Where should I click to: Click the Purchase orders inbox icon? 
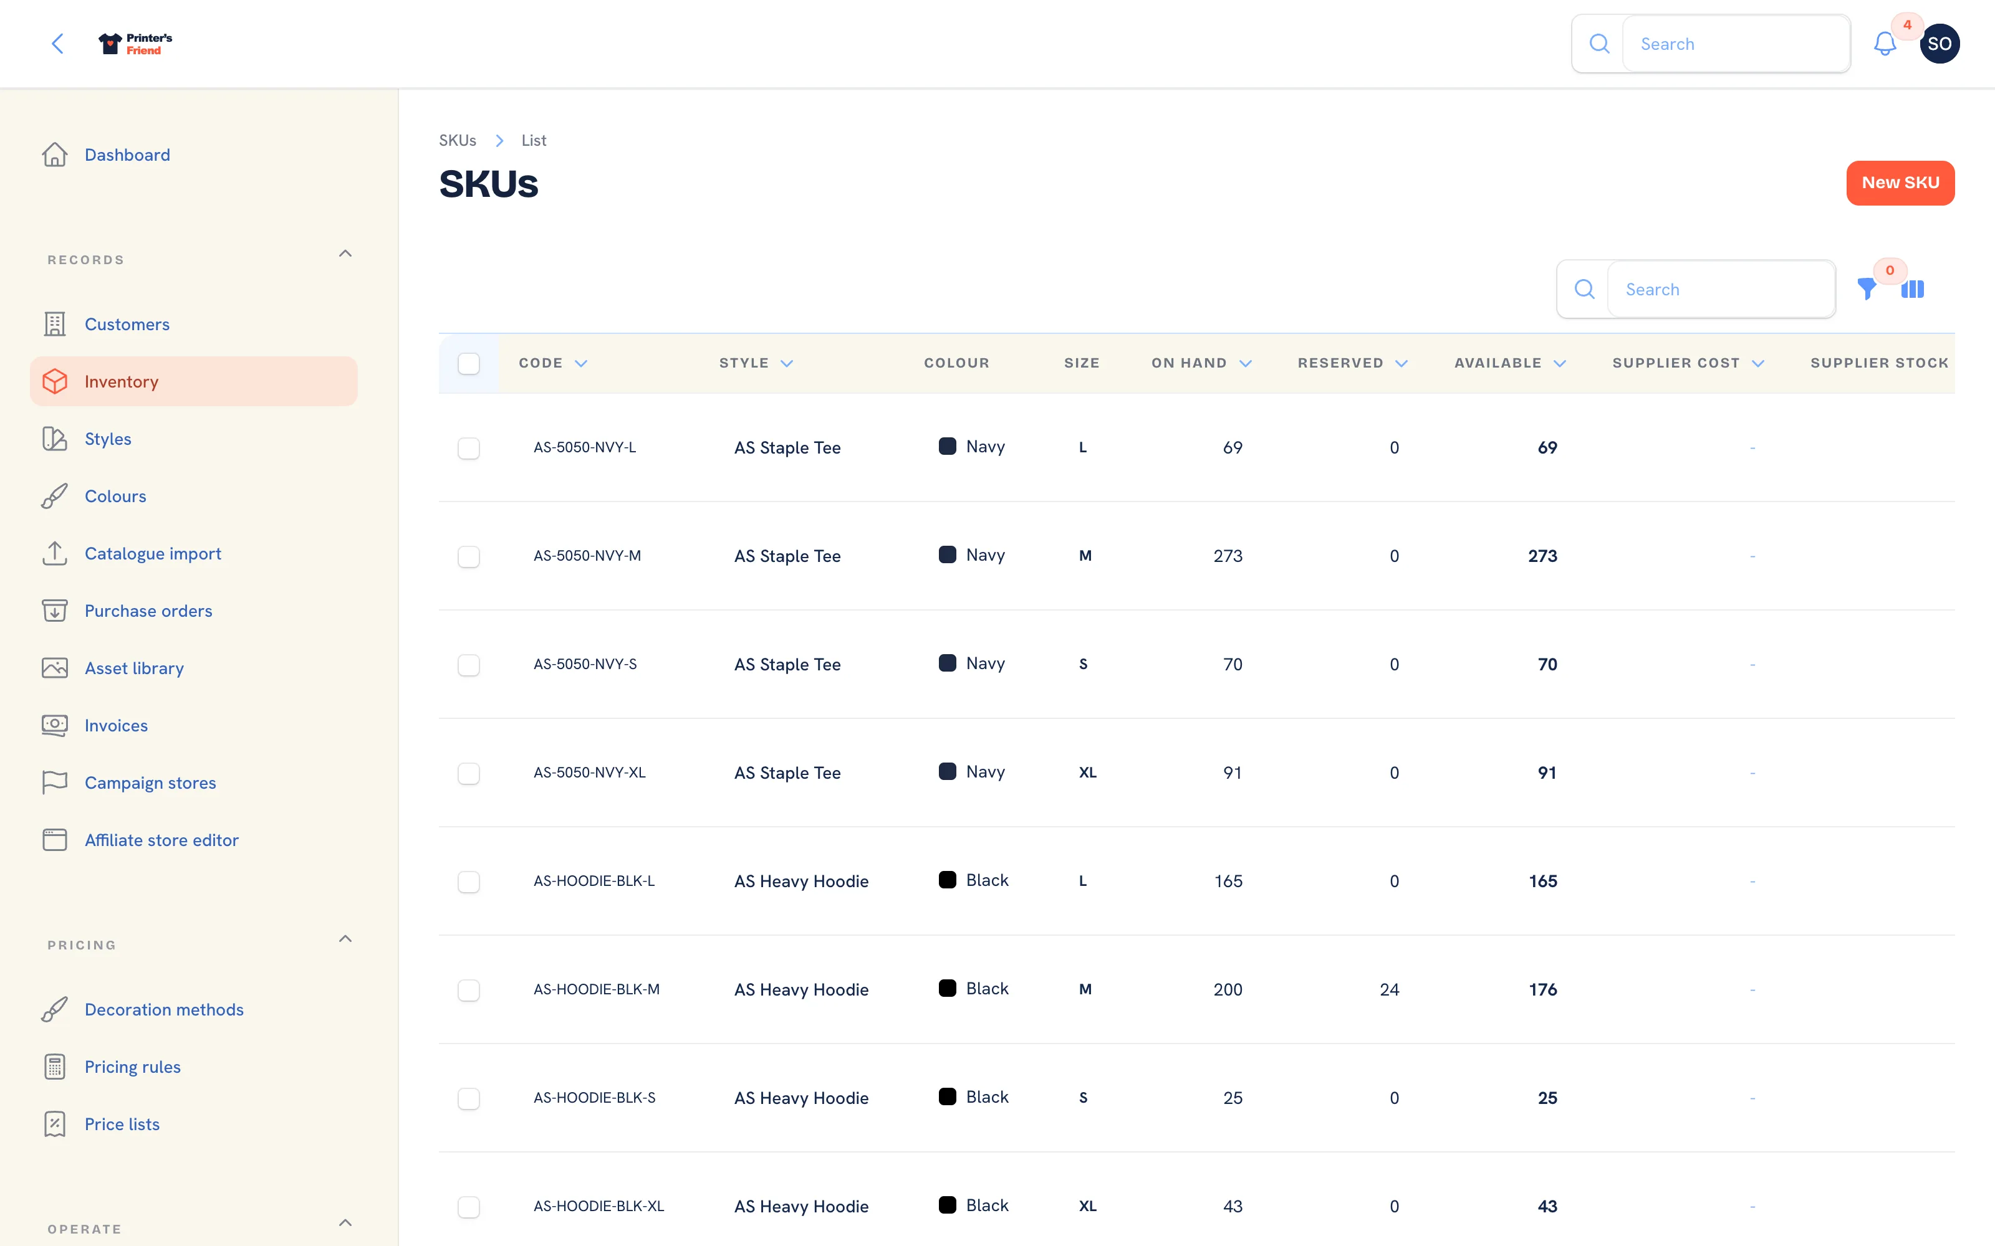pyautogui.click(x=54, y=611)
